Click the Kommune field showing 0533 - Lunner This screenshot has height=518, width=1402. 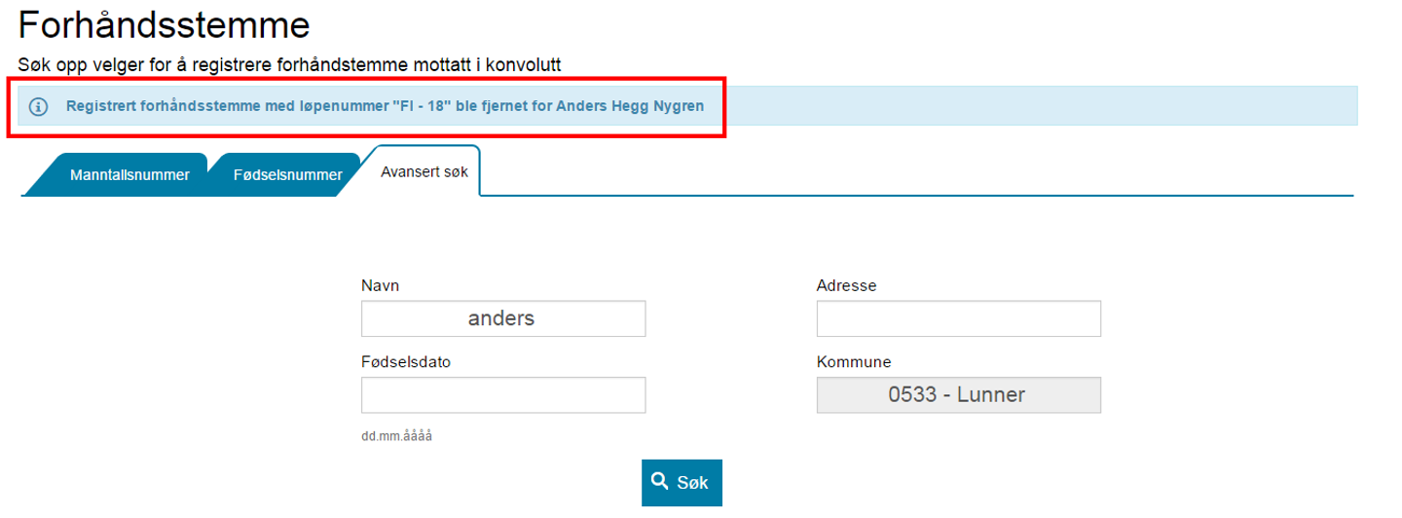point(958,394)
